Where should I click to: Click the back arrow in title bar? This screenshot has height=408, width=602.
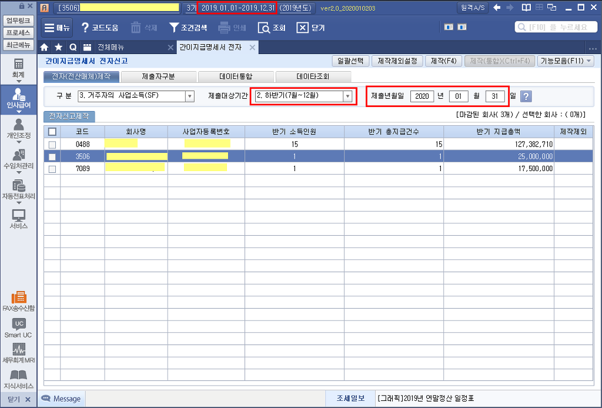497,8
